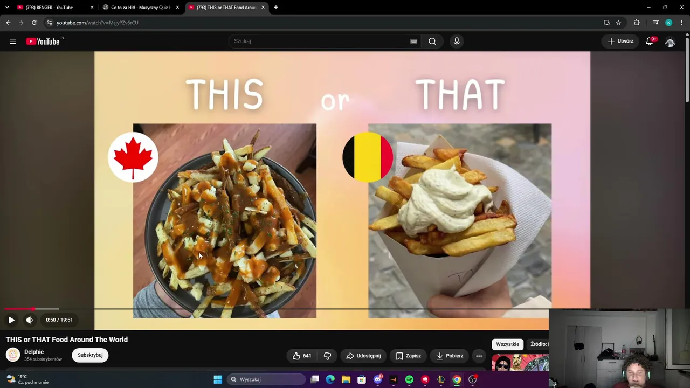Click the Subskrybuj button
Image resolution: width=690 pixels, height=388 pixels.
click(x=90, y=355)
